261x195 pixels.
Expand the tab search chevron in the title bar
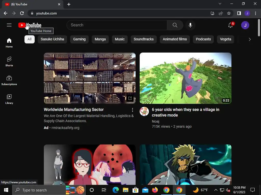pos(220,4)
